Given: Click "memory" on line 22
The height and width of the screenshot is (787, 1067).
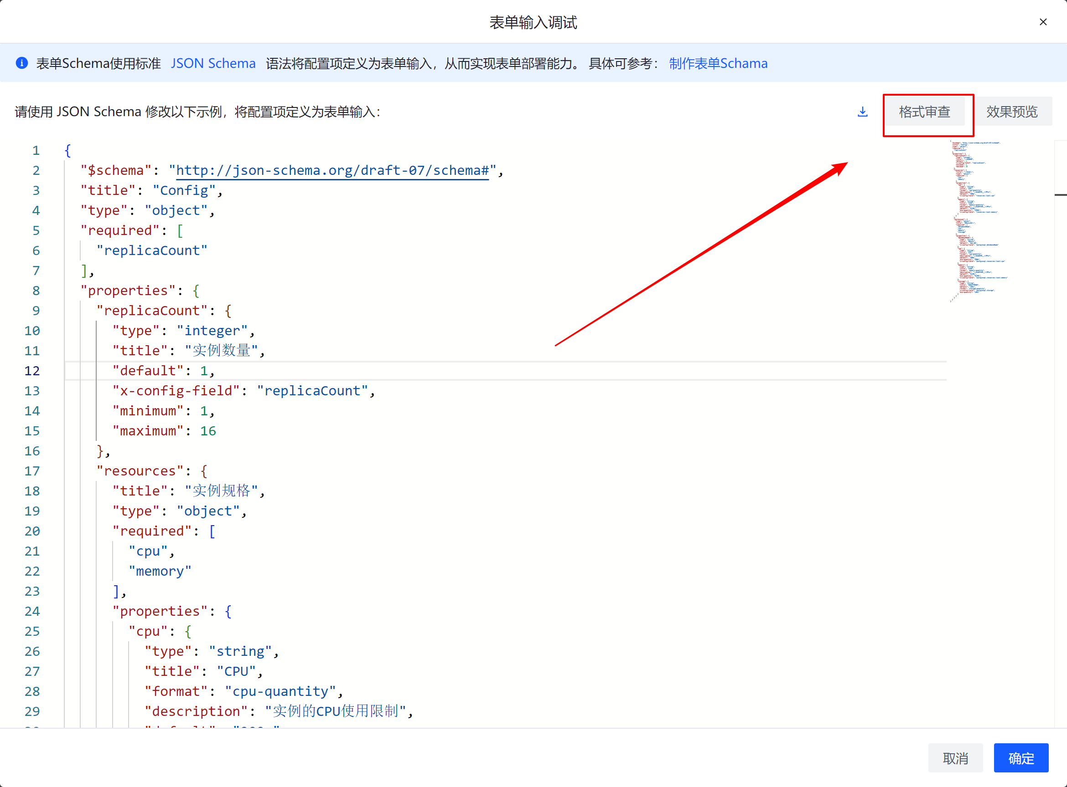Looking at the screenshot, I should (160, 571).
